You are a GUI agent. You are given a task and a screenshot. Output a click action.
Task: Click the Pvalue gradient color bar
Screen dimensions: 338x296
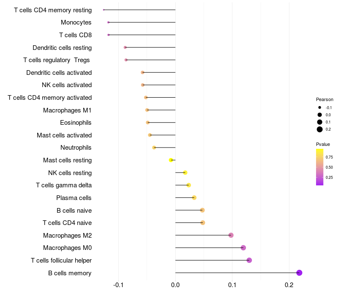tap(320, 167)
